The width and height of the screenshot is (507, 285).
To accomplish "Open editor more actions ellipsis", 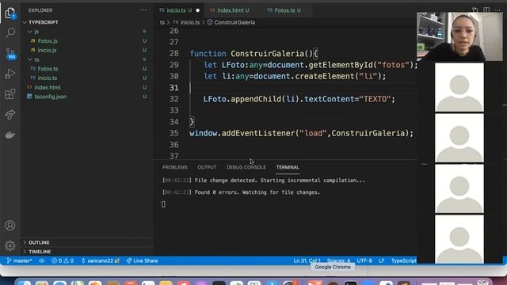I will click(x=497, y=10).
